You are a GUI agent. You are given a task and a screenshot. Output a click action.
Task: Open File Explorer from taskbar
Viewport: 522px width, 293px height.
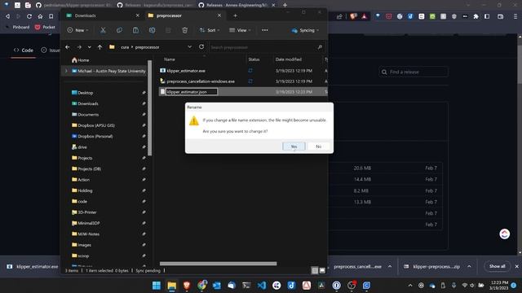coord(172,286)
